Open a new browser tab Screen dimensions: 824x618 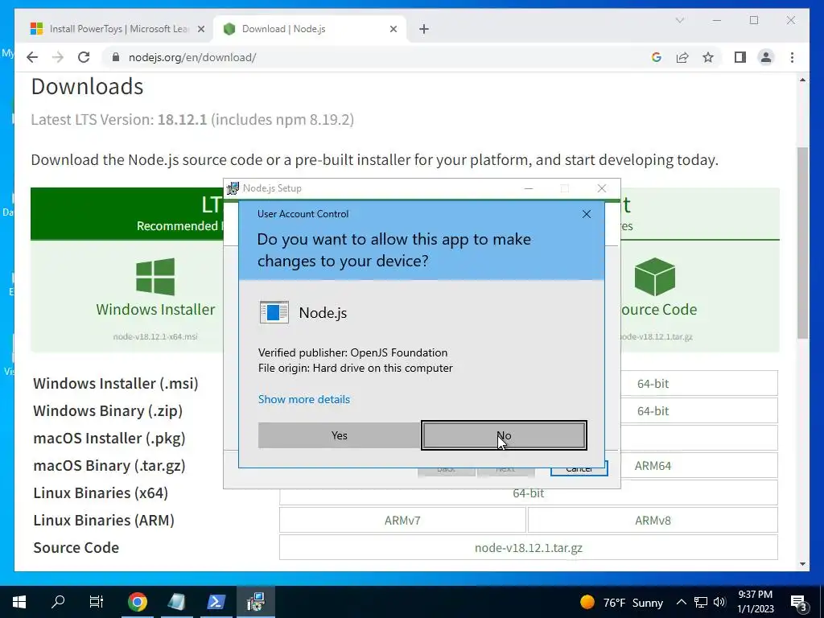click(x=424, y=29)
